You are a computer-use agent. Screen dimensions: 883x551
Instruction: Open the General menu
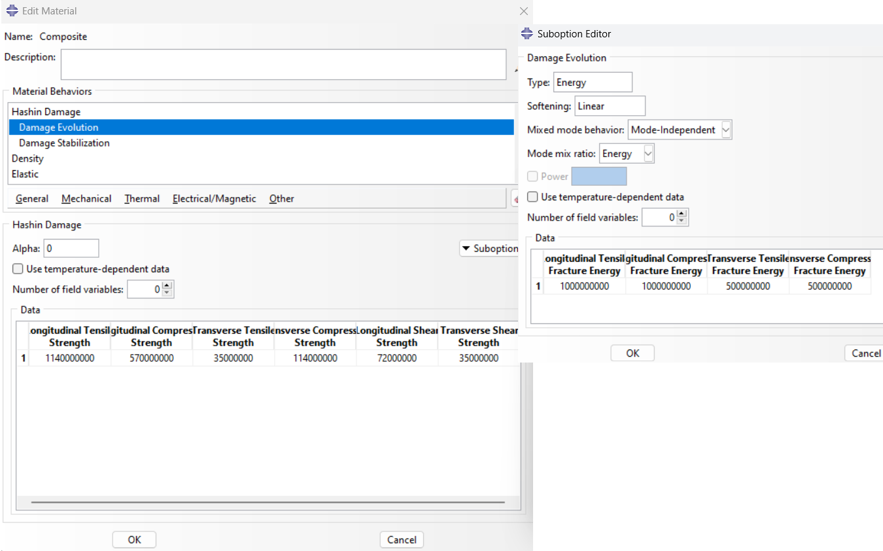point(31,199)
